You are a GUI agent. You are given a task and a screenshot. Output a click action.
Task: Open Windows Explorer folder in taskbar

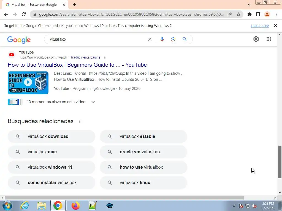tap(42, 206)
